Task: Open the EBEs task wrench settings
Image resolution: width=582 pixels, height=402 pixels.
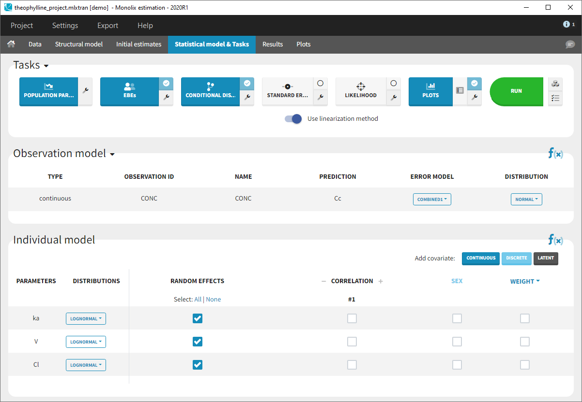Action: (x=166, y=97)
